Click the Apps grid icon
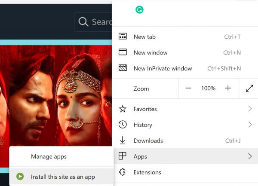The image size is (258, 186). 122,156
